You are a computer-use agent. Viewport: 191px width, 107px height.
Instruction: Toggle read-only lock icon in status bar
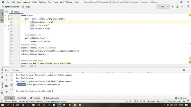click(184, 101)
